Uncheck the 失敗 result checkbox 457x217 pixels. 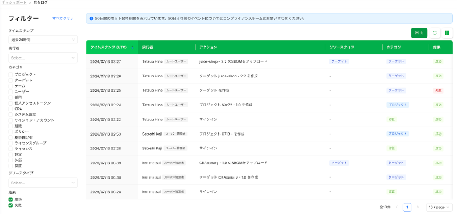coord(10,205)
